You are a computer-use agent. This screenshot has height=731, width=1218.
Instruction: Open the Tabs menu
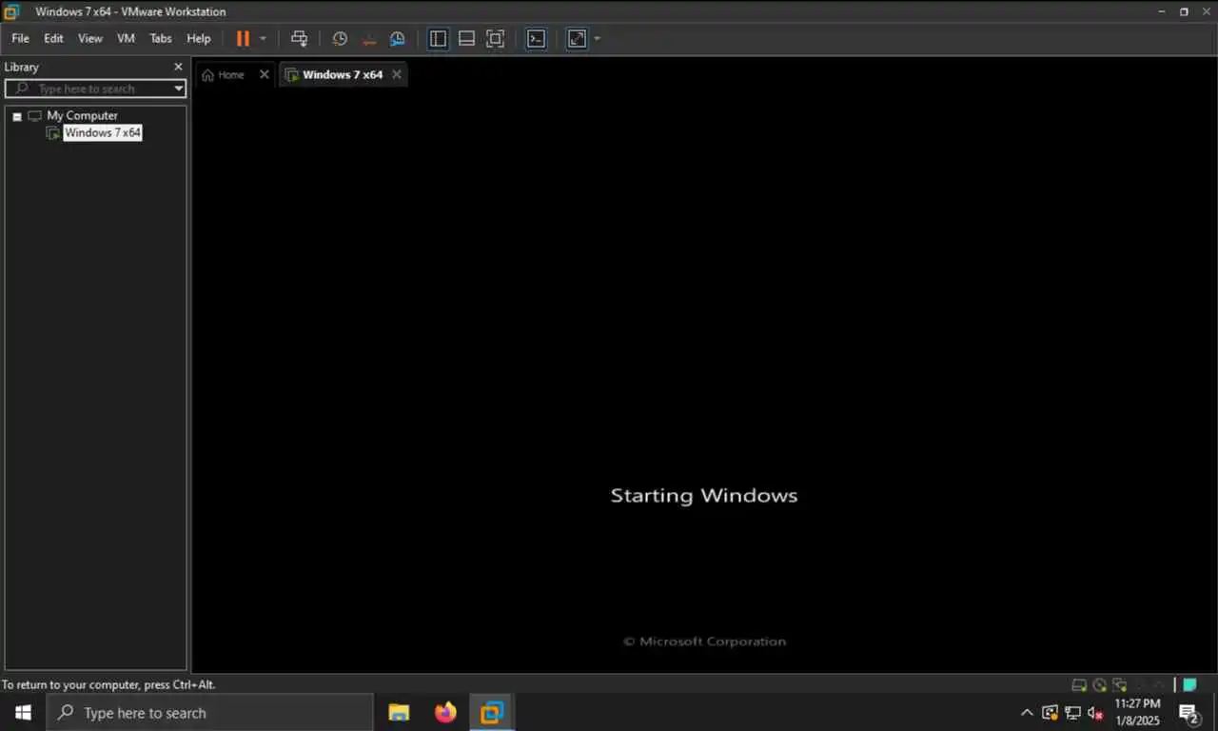[161, 39]
